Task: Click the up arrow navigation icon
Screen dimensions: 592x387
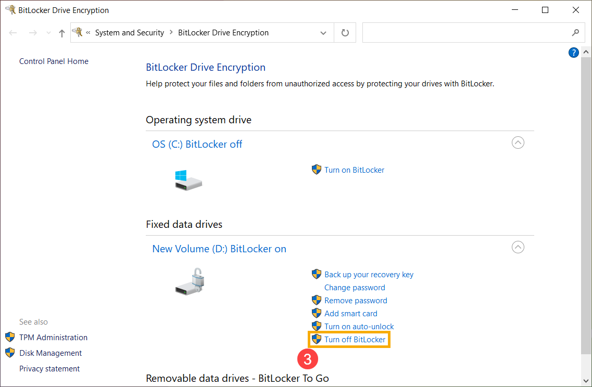Action: (62, 33)
